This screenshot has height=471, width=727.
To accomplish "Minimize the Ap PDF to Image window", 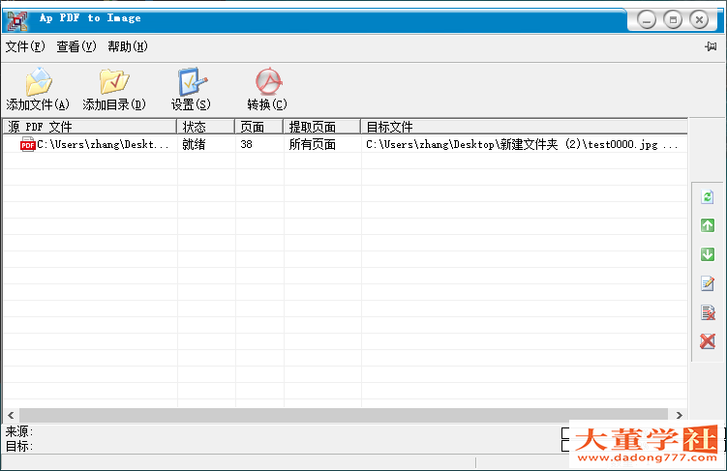I will point(647,20).
